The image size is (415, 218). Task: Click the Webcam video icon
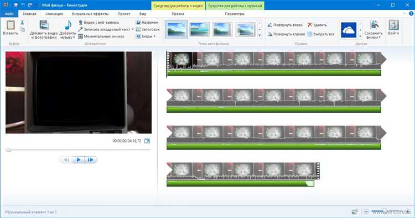point(81,23)
